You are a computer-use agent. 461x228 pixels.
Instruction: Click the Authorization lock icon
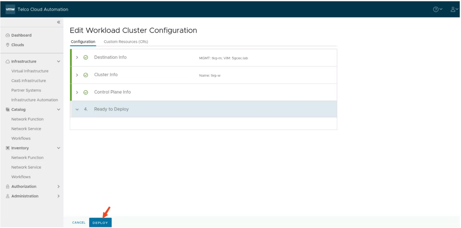(8, 187)
